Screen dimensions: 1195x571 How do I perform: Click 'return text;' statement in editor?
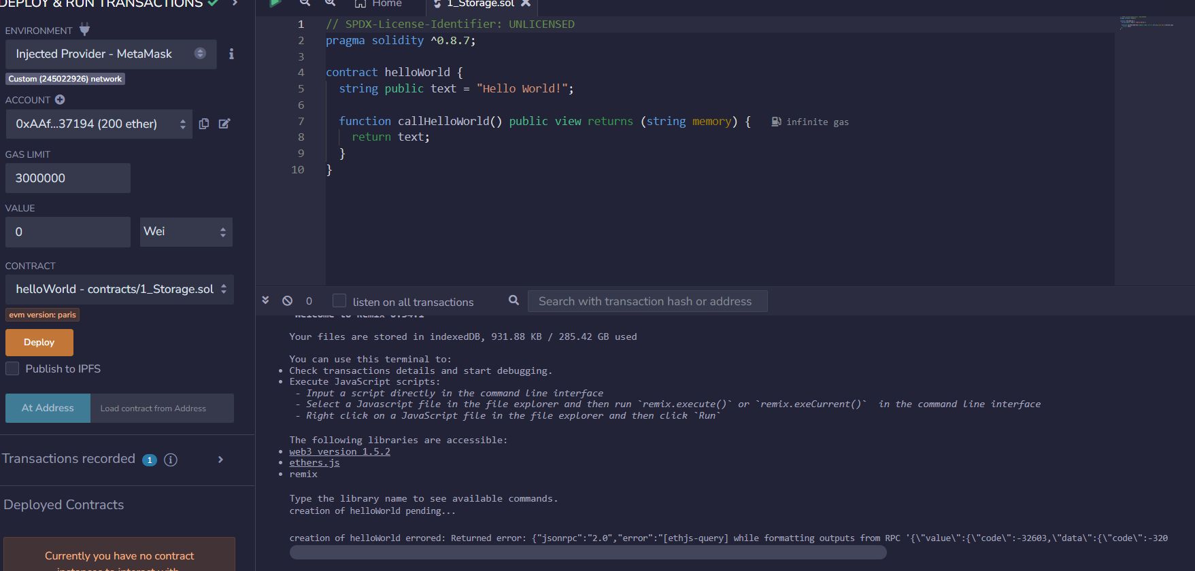click(x=390, y=137)
